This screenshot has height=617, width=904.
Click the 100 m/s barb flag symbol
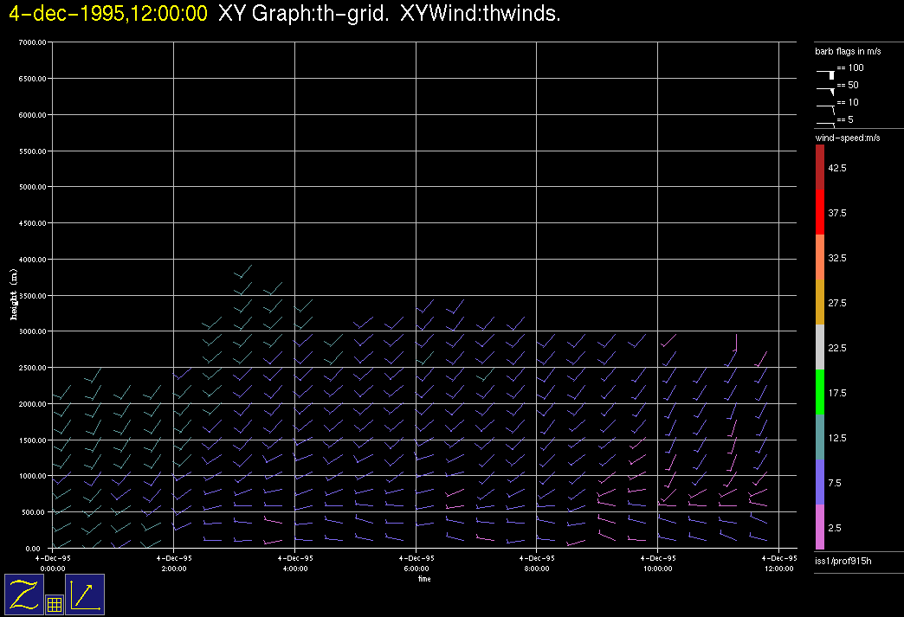825,74
